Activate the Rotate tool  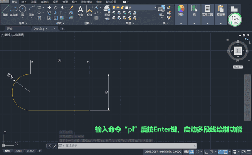55,8
